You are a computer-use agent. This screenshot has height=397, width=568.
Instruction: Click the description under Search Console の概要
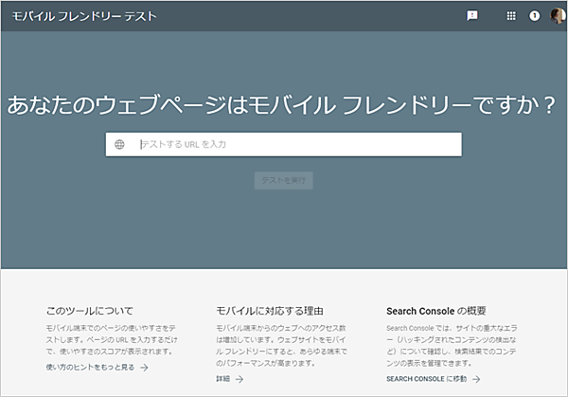pyautogui.click(x=454, y=343)
